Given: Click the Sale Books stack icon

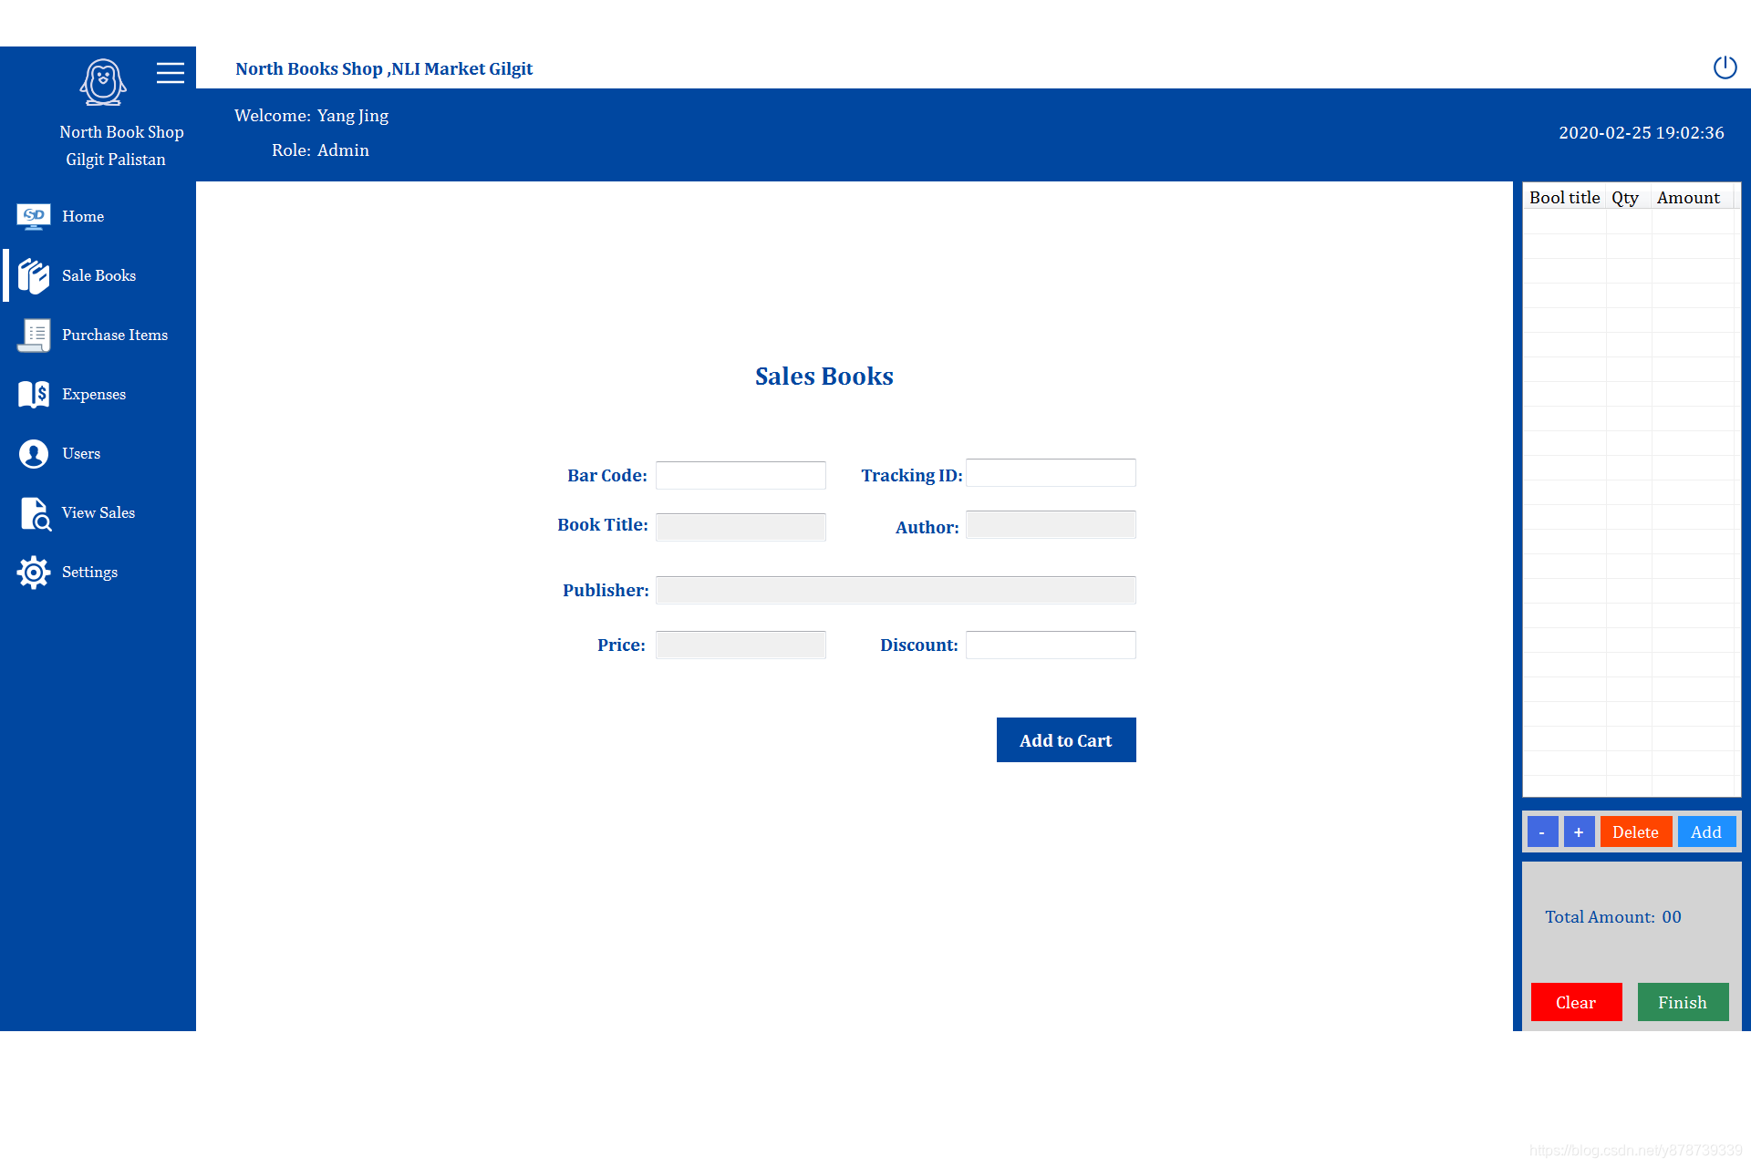Looking at the screenshot, I should coord(34,275).
